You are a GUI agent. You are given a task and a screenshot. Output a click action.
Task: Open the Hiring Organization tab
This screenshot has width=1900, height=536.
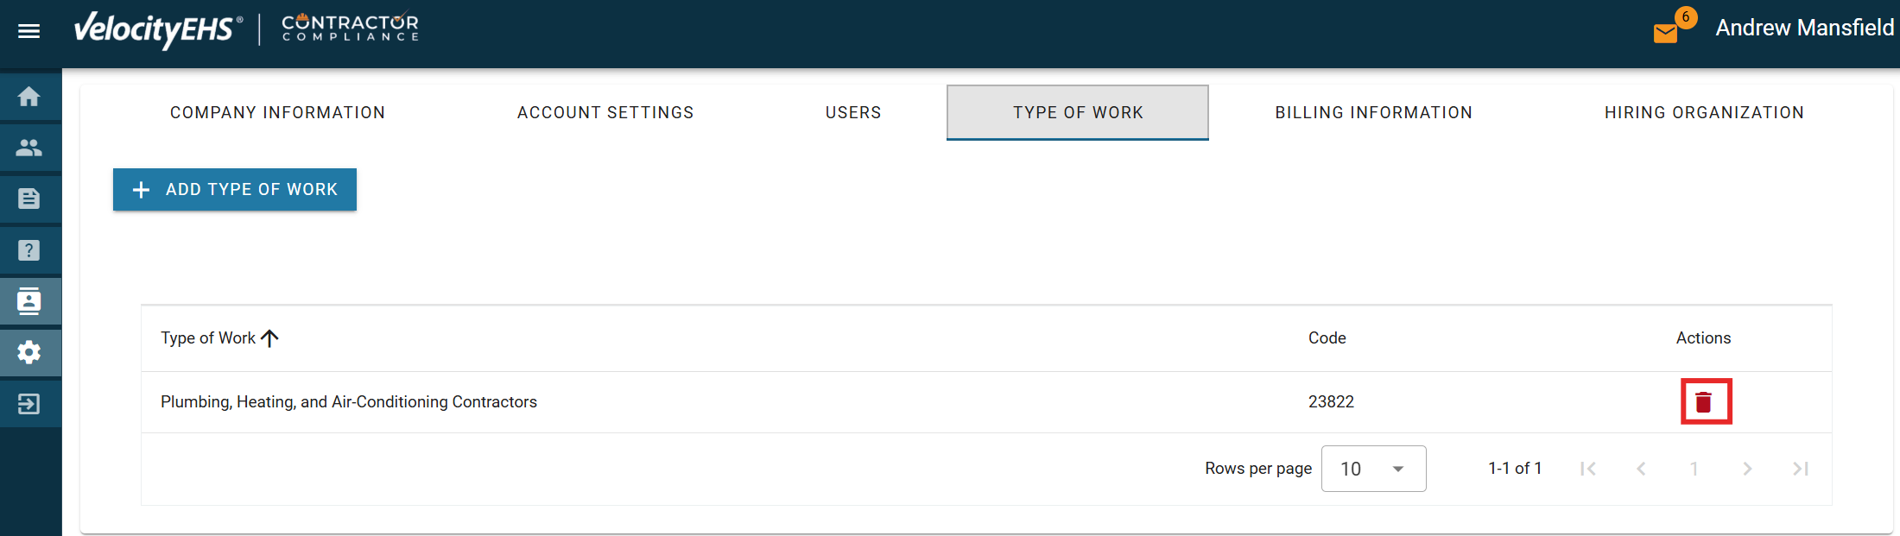[x=1703, y=113]
